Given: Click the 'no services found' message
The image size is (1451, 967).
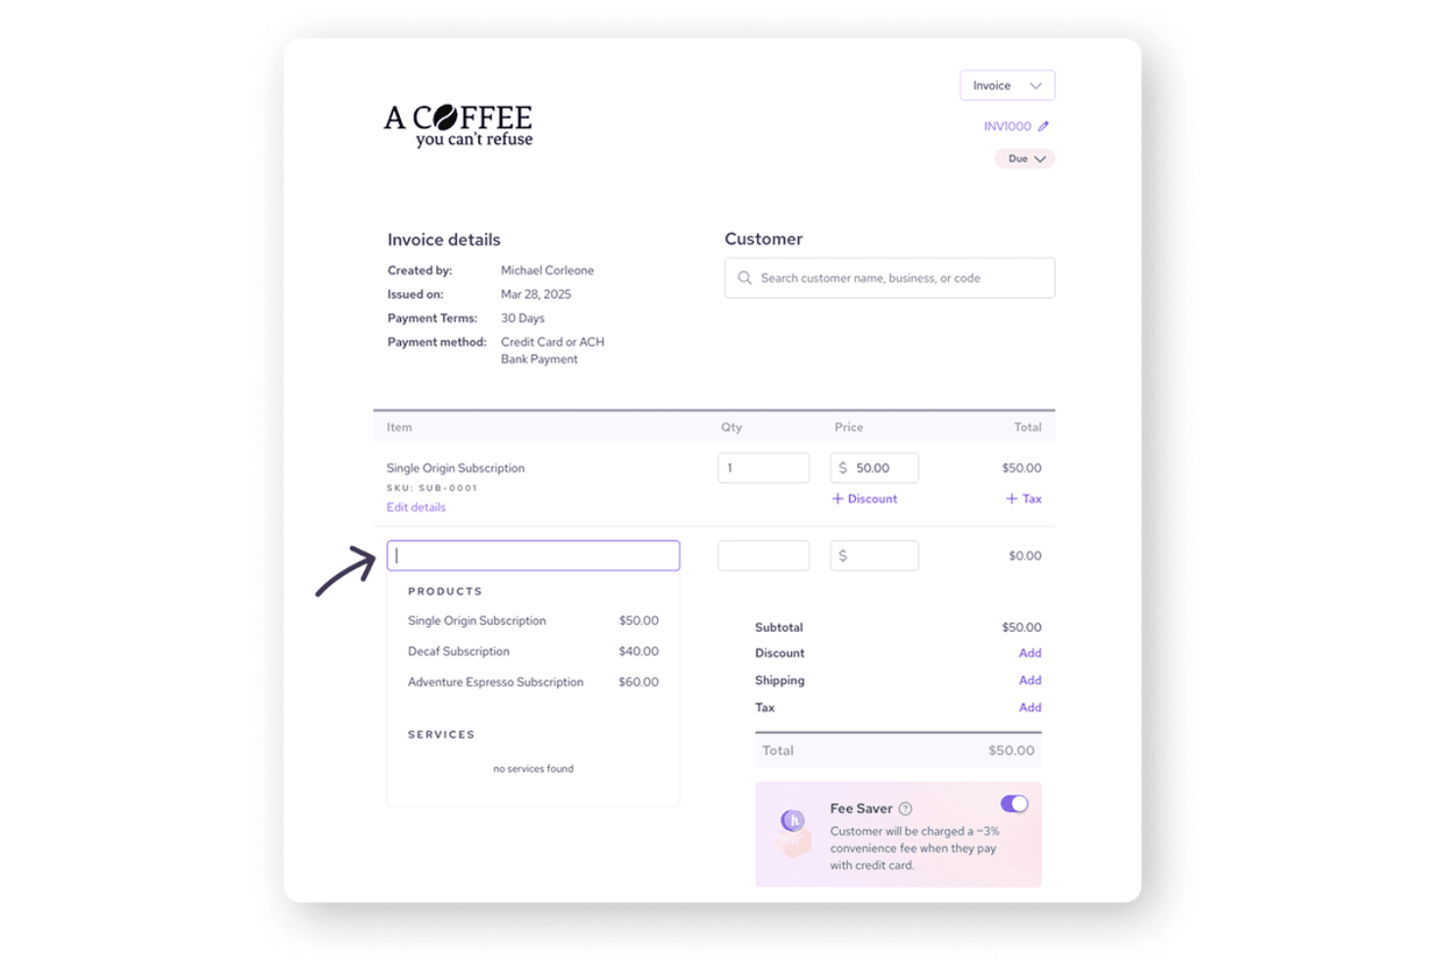Looking at the screenshot, I should 533,769.
